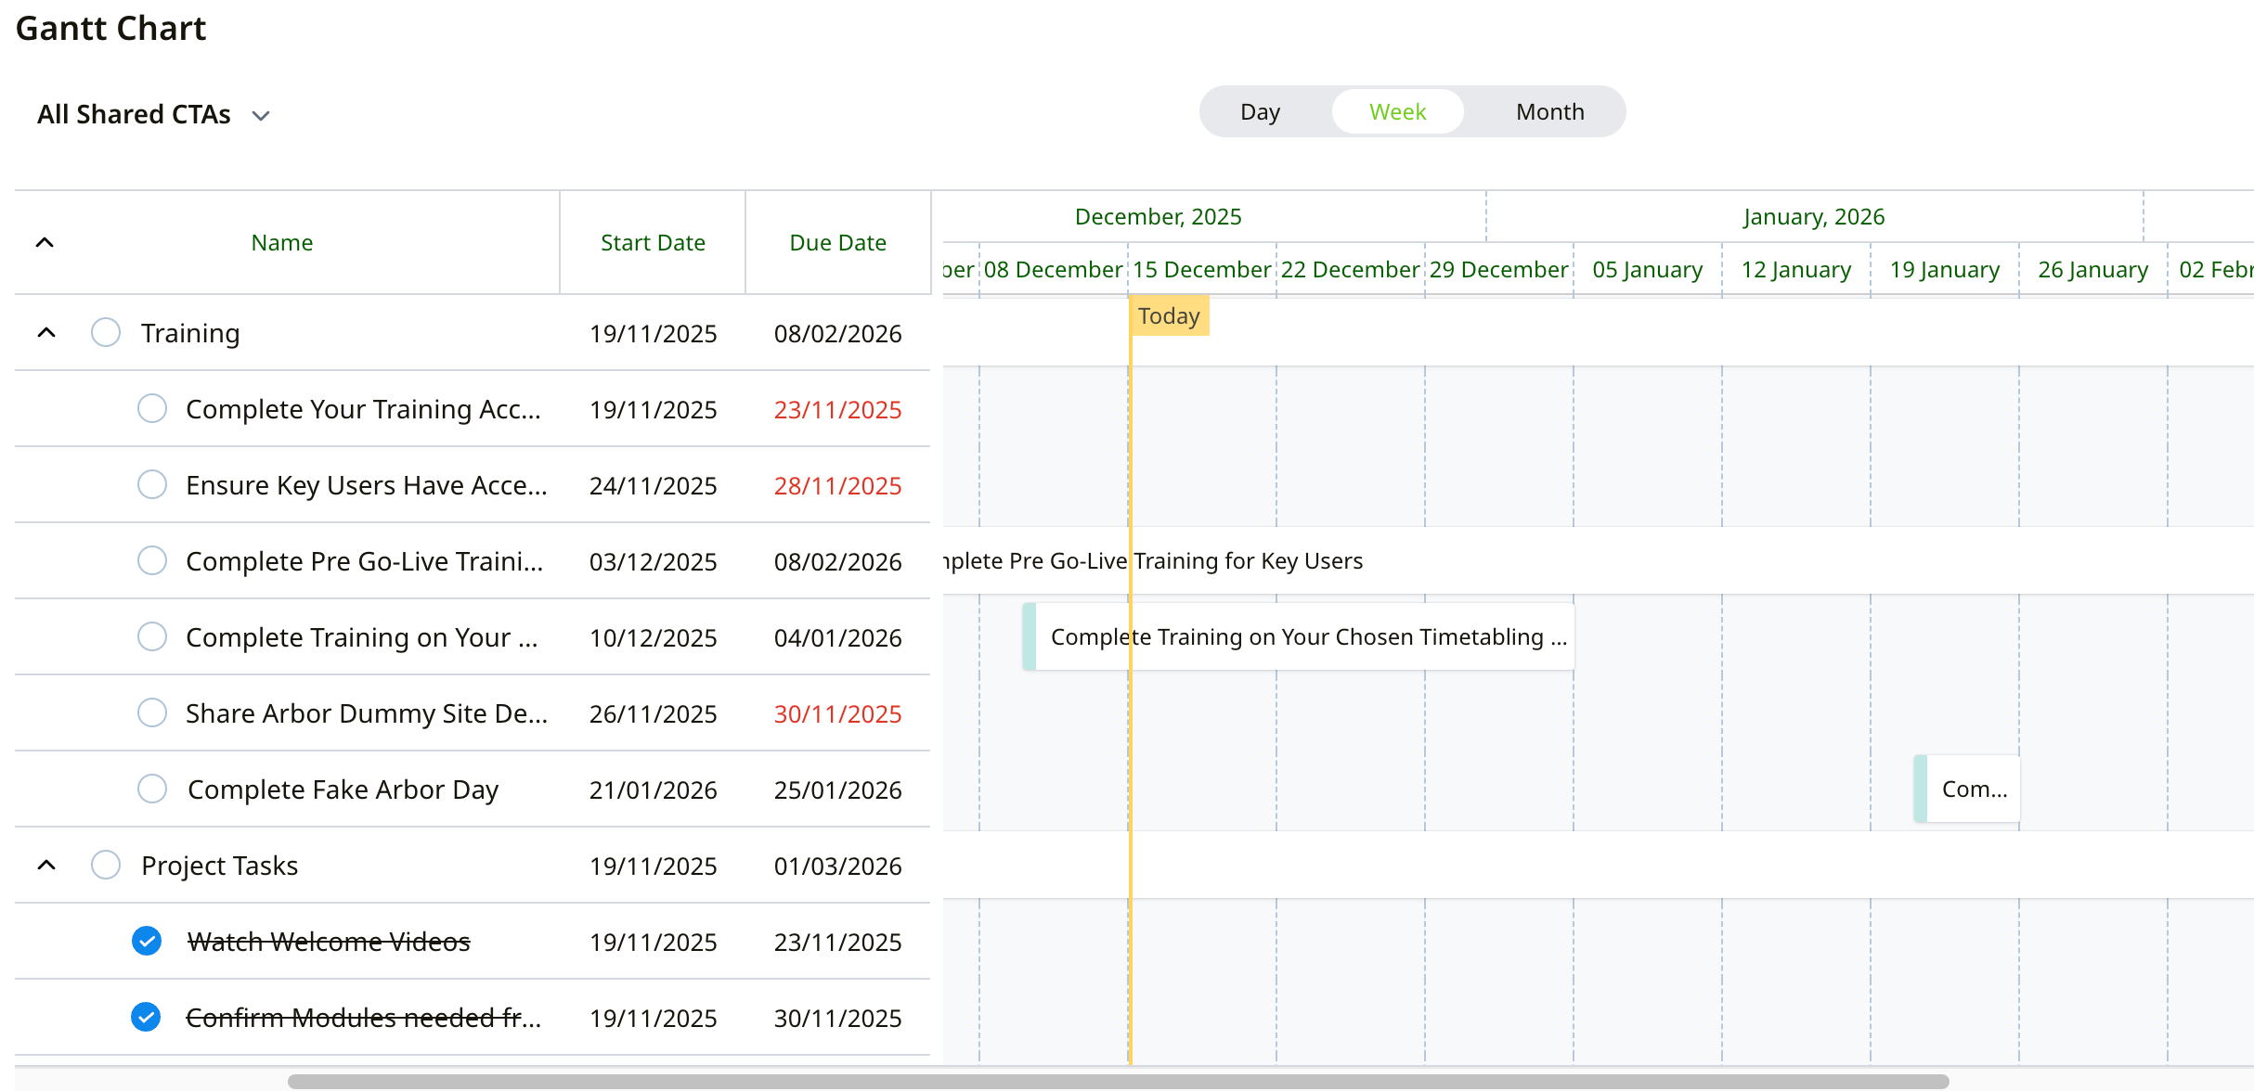Uncheck Confirm Modules needed task
Screen dimensions: 2254x1091
[146, 1017]
